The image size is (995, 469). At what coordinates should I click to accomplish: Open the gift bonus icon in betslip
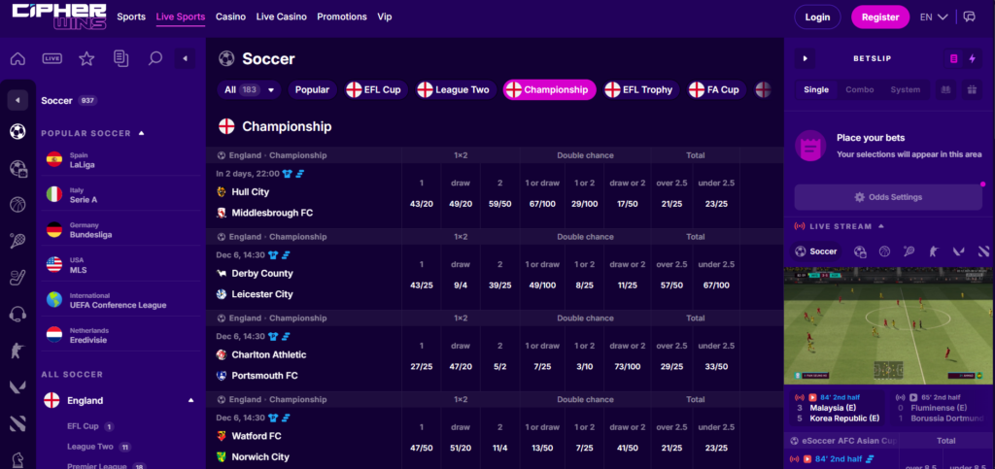[971, 90]
